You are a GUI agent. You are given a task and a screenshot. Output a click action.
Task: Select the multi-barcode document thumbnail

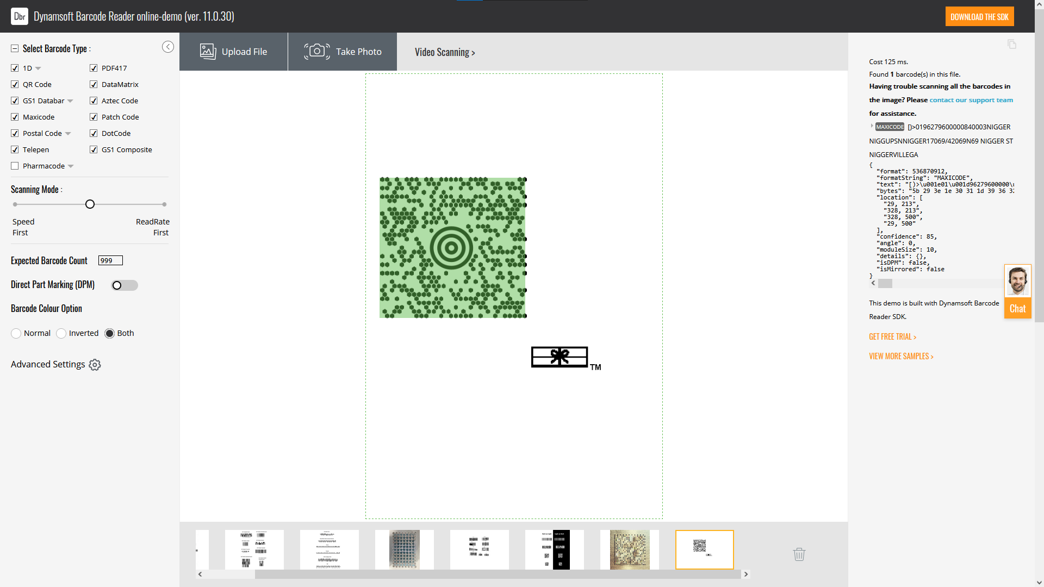(x=254, y=549)
